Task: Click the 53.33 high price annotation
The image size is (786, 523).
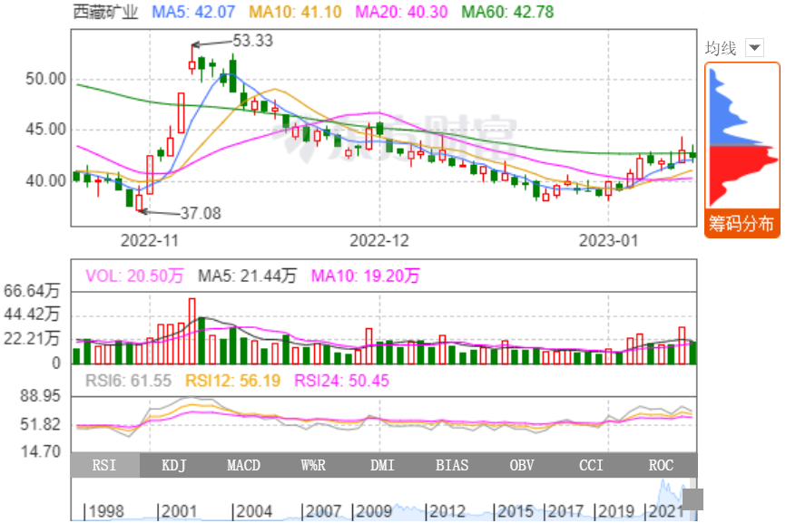Action: (252, 41)
